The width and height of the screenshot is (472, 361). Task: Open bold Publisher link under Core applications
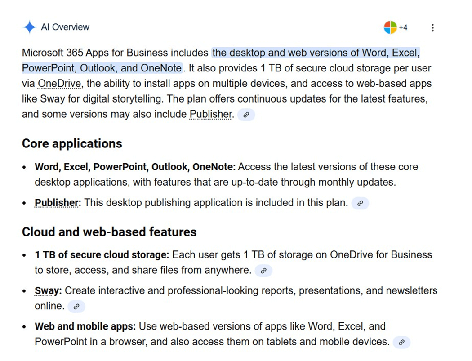click(x=57, y=203)
